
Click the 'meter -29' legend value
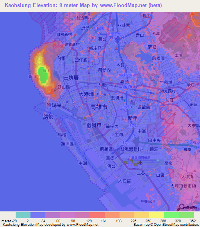coord(9,221)
